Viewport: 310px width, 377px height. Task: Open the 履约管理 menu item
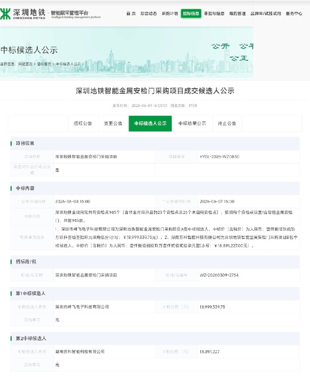click(x=237, y=14)
